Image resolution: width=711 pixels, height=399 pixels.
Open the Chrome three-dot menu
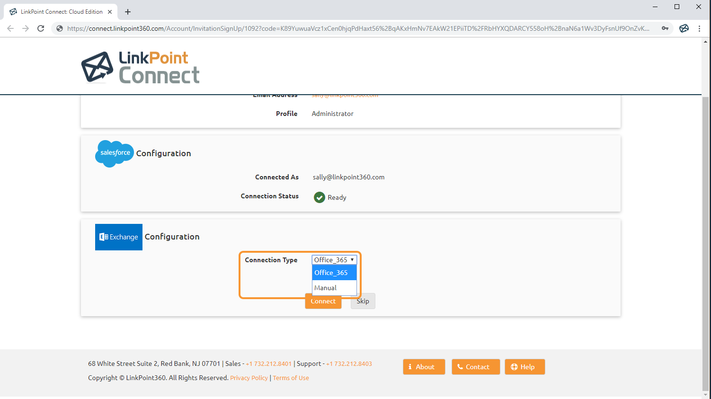point(699,28)
